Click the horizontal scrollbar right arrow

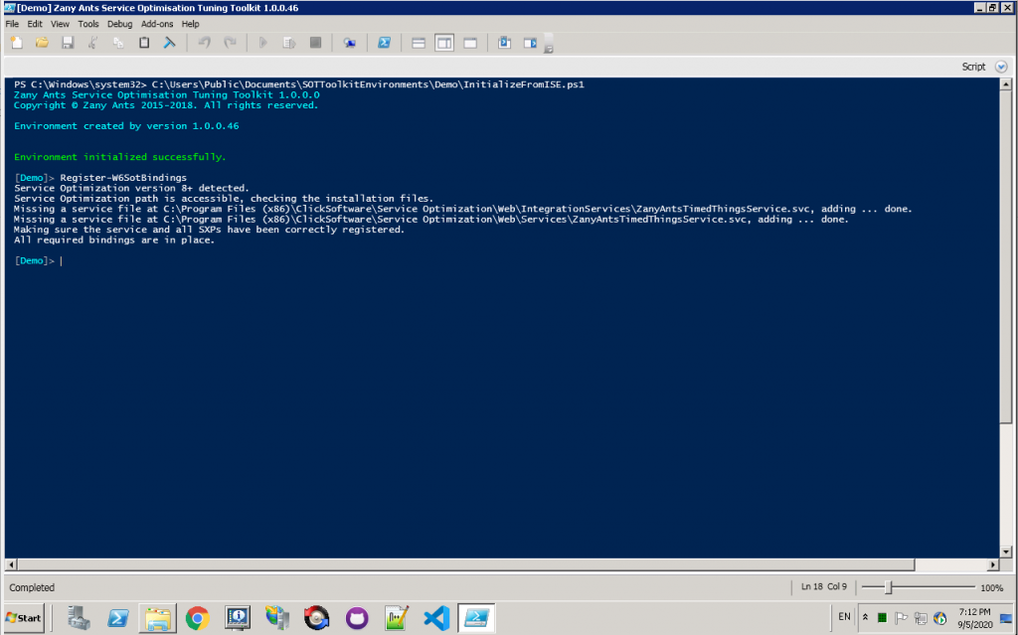(x=993, y=564)
